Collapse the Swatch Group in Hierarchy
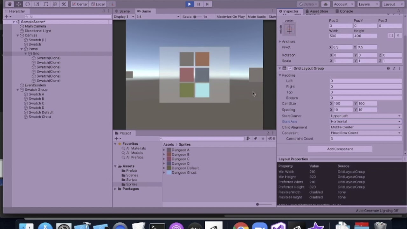Screen dimensions: 407x229 [18, 90]
